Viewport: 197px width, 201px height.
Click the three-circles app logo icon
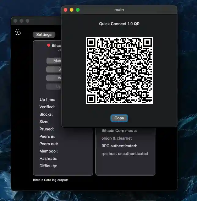click(17, 32)
